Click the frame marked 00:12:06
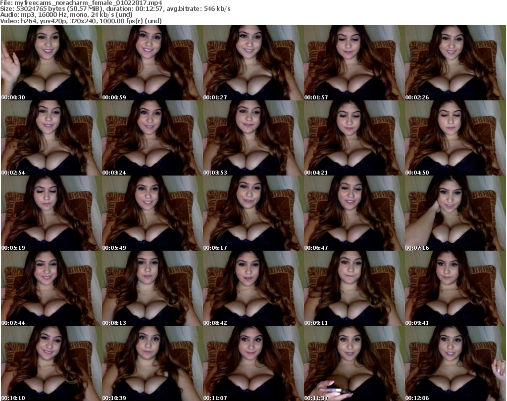 (x=456, y=363)
